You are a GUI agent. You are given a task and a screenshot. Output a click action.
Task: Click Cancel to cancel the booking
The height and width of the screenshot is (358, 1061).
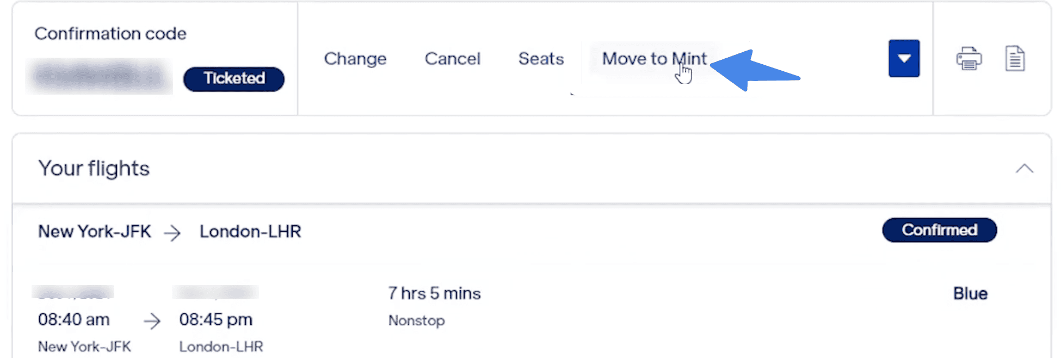coord(452,59)
